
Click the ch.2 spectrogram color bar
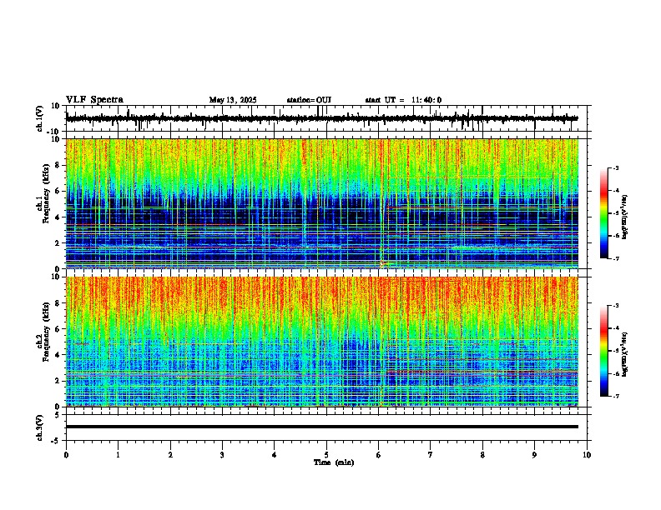[x=604, y=351]
